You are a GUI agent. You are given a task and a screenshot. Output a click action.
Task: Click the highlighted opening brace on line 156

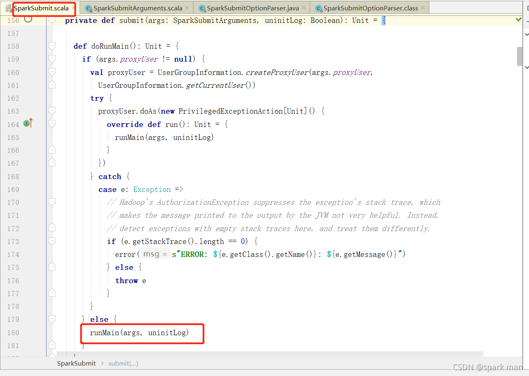384,20
